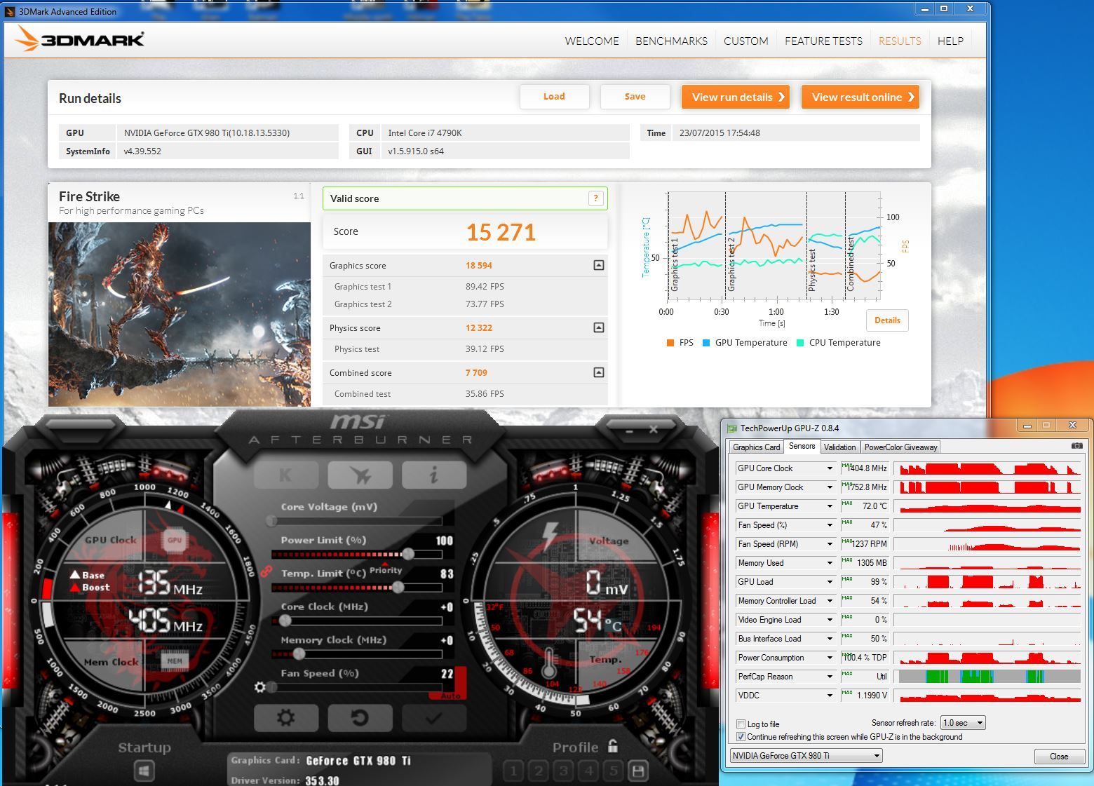Open the Afterburner information 'i' button

[x=434, y=475]
